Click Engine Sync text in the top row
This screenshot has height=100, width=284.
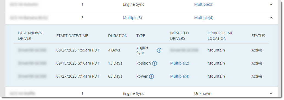[133, 4]
